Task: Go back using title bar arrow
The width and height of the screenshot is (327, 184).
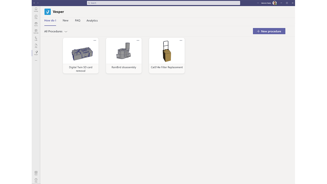Action: point(34,3)
